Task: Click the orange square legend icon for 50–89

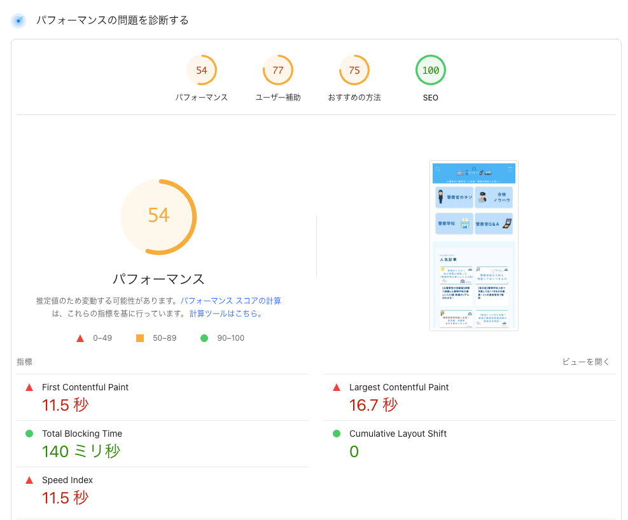Action: 140,338
